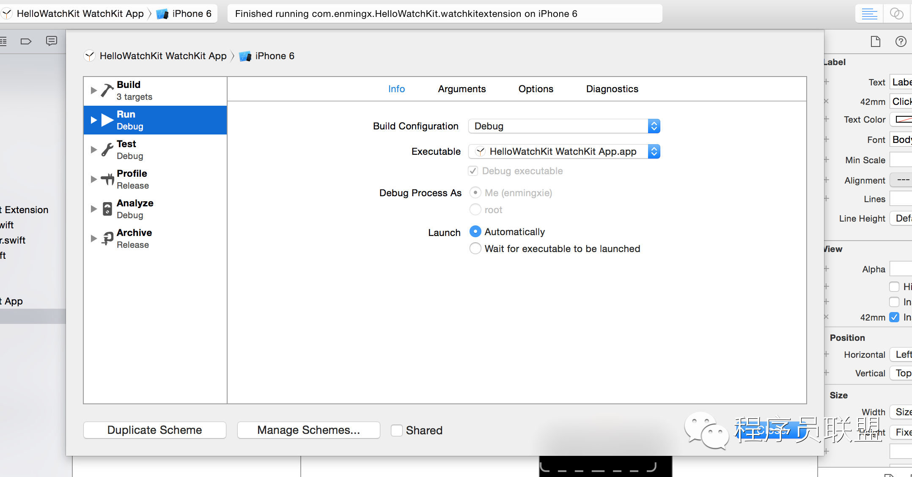
Task: Select Wait for executable to be launched
Action: [475, 248]
